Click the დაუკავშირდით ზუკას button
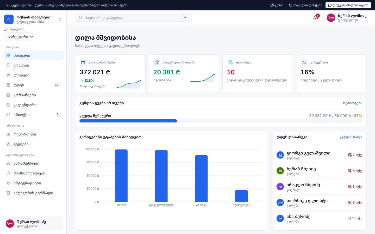This screenshot has width=375, height=234. (348, 5)
